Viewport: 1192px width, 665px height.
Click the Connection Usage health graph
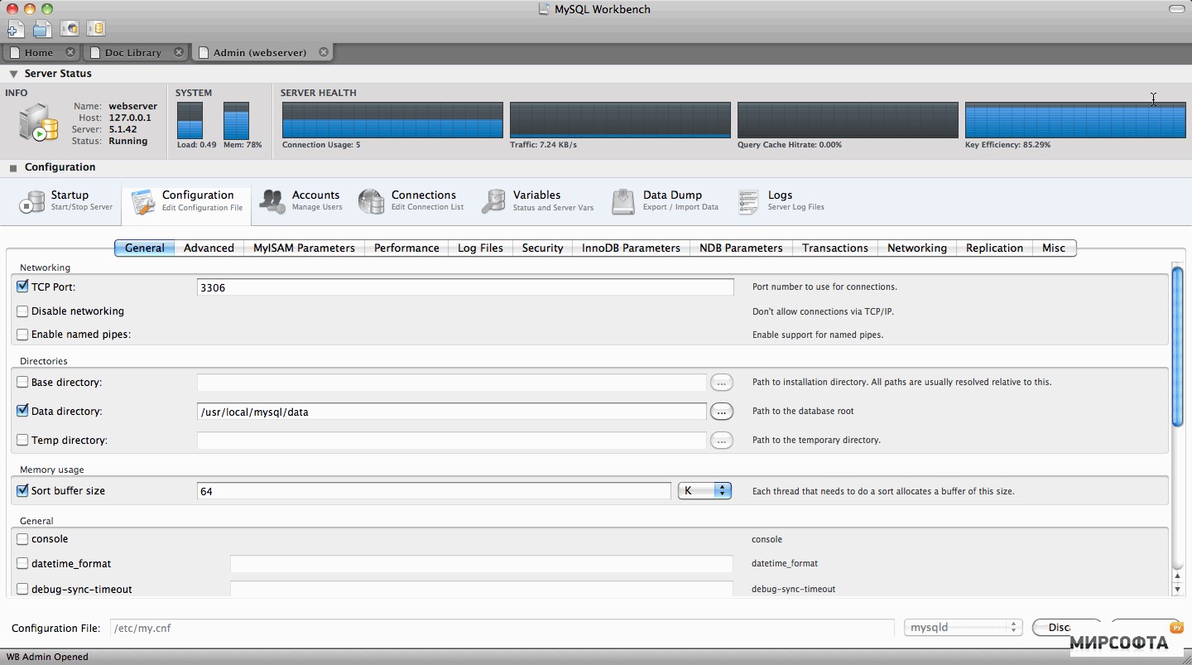tap(392, 120)
